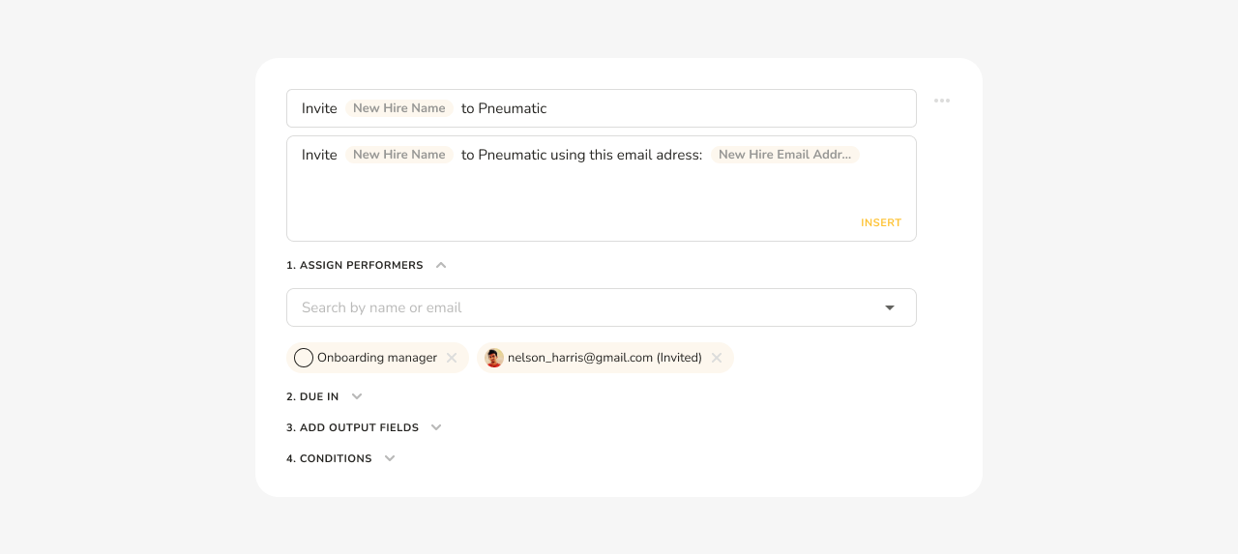Viewport: 1238px width, 554px height.
Task: Expand the Add Output Fields section chevron
Action: point(436,427)
